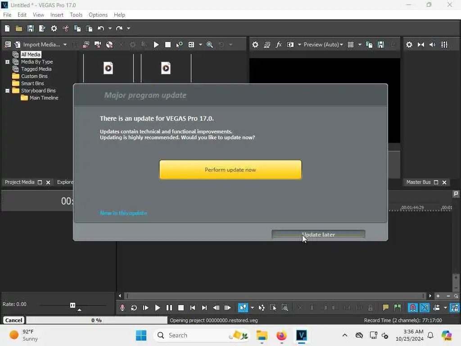Image resolution: width=461 pixels, height=346 pixels.
Task: Undo the last action with the Undo arrow
Action: pos(101,28)
